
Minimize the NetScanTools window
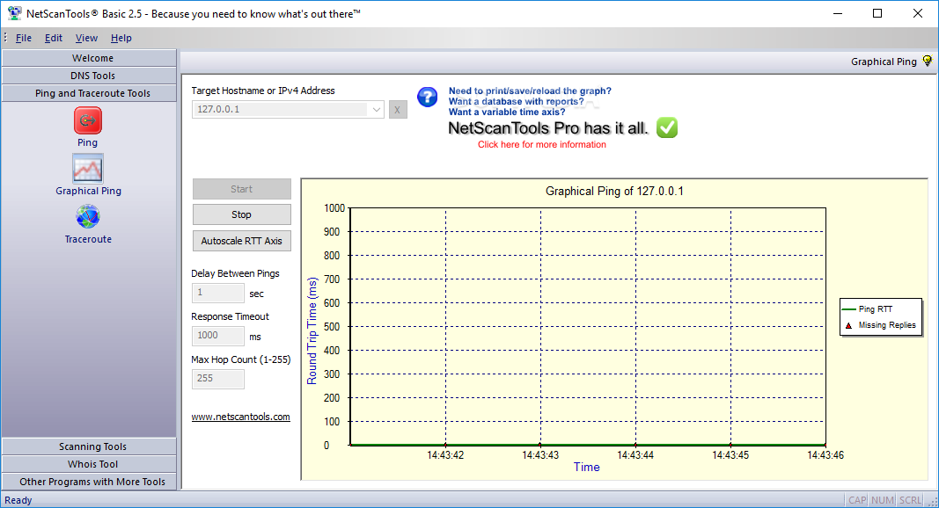point(838,13)
